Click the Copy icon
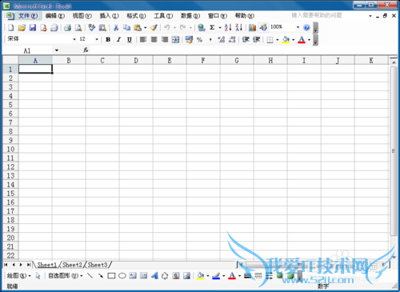Viewport: 400px width, 292px height. (x=126, y=27)
